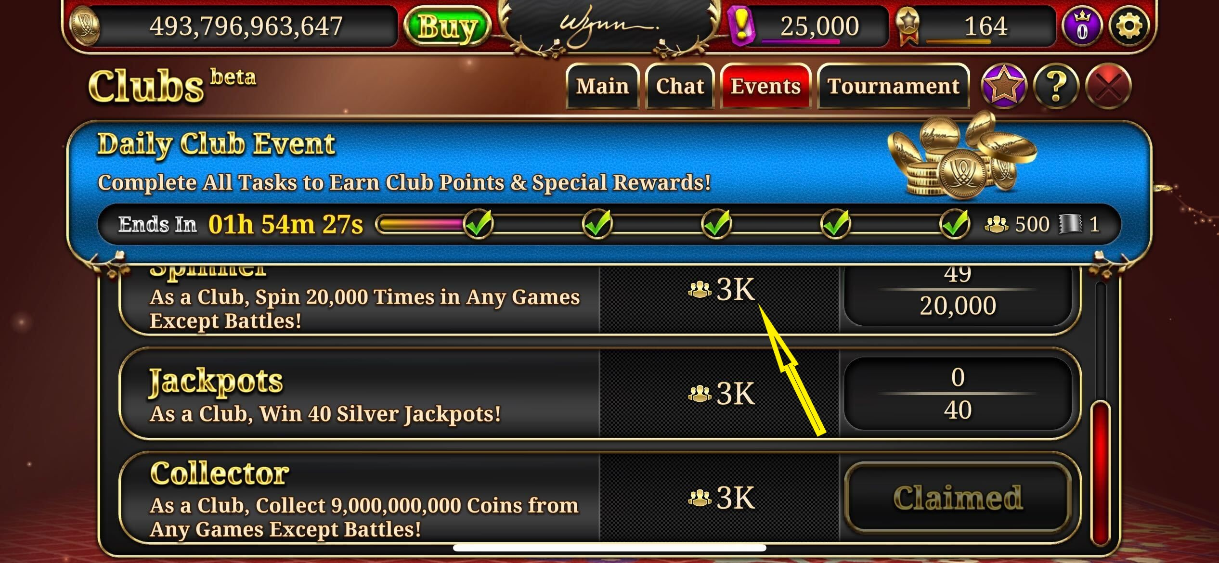Tap the coin pile reward image
Image resolution: width=1219 pixels, height=563 pixels.
tap(960, 155)
